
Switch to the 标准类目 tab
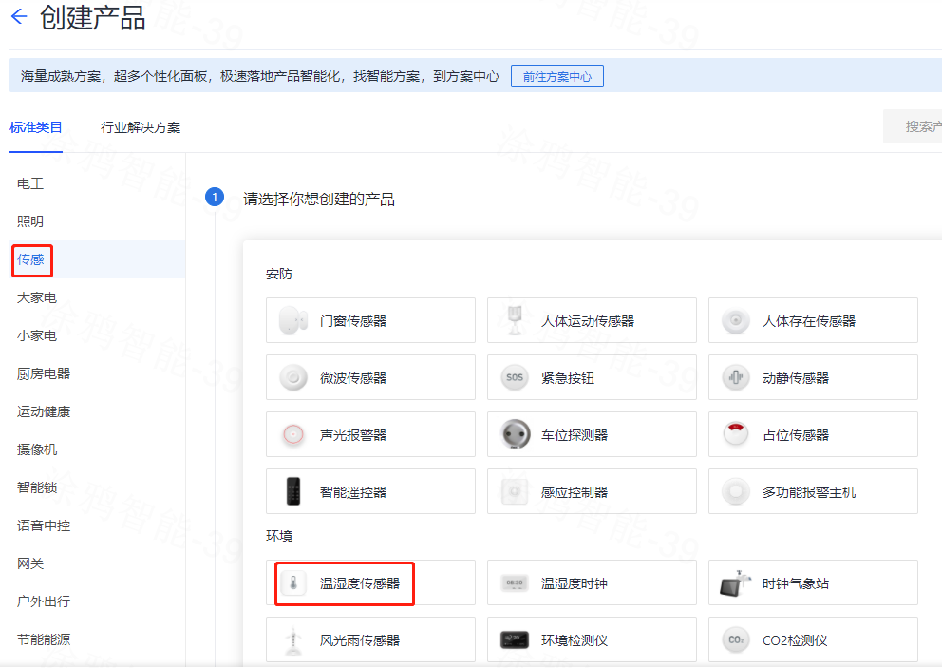click(35, 127)
